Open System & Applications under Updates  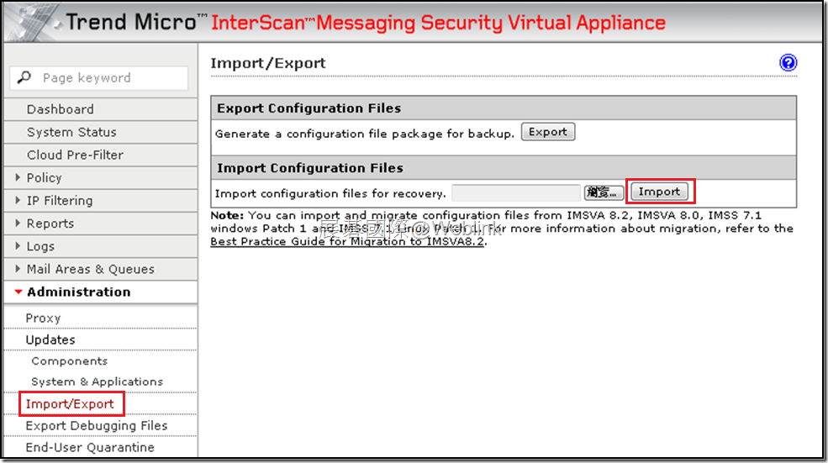98,381
